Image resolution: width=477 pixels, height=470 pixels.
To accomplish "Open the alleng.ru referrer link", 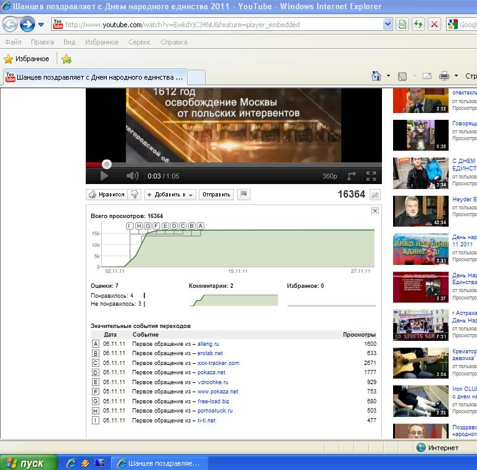I will [x=208, y=344].
